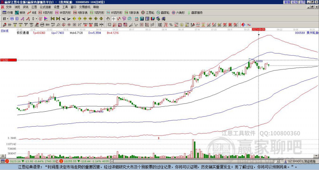Select the red target circle tool
Screen dimensions: 319x170
click(x=64, y=25)
